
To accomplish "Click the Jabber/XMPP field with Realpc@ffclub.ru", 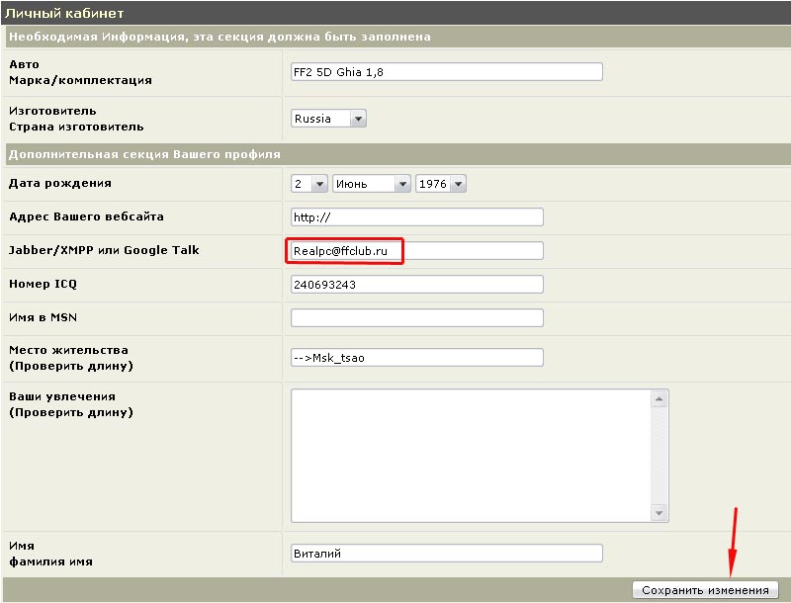I will pos(416,250).
